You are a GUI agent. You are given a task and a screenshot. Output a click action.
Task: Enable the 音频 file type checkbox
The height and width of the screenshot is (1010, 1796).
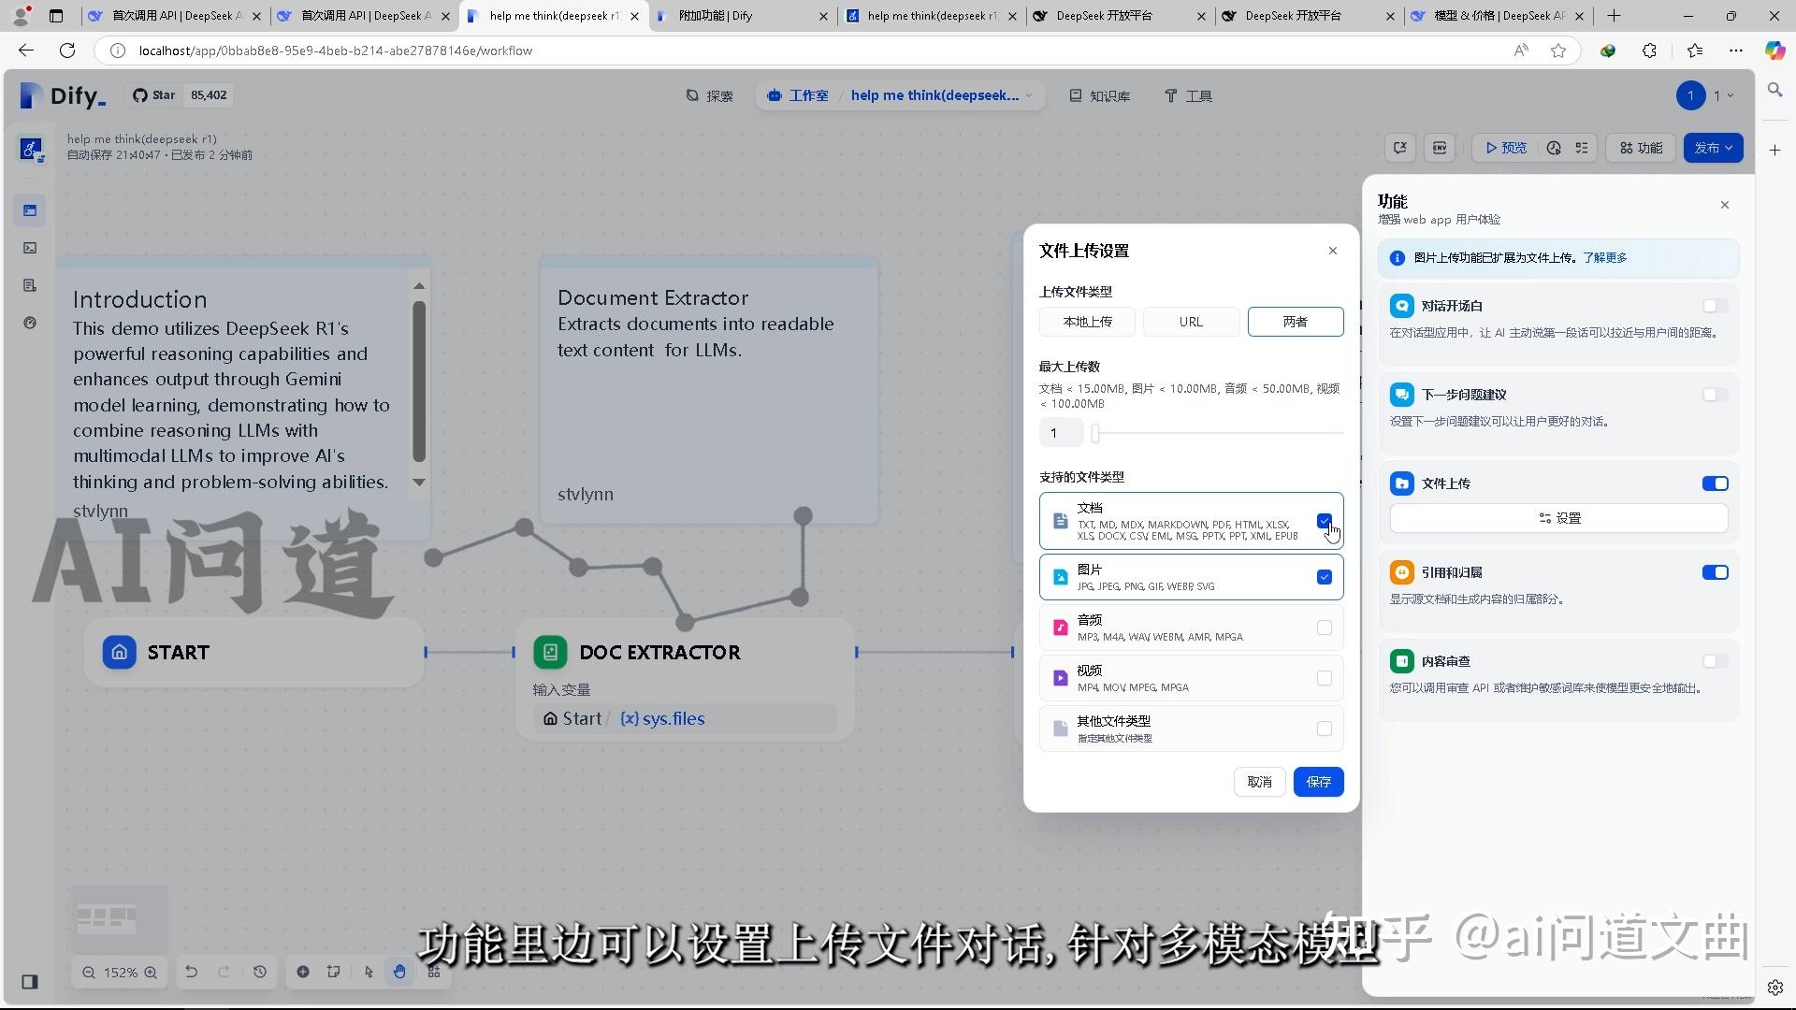point(1324,628)
